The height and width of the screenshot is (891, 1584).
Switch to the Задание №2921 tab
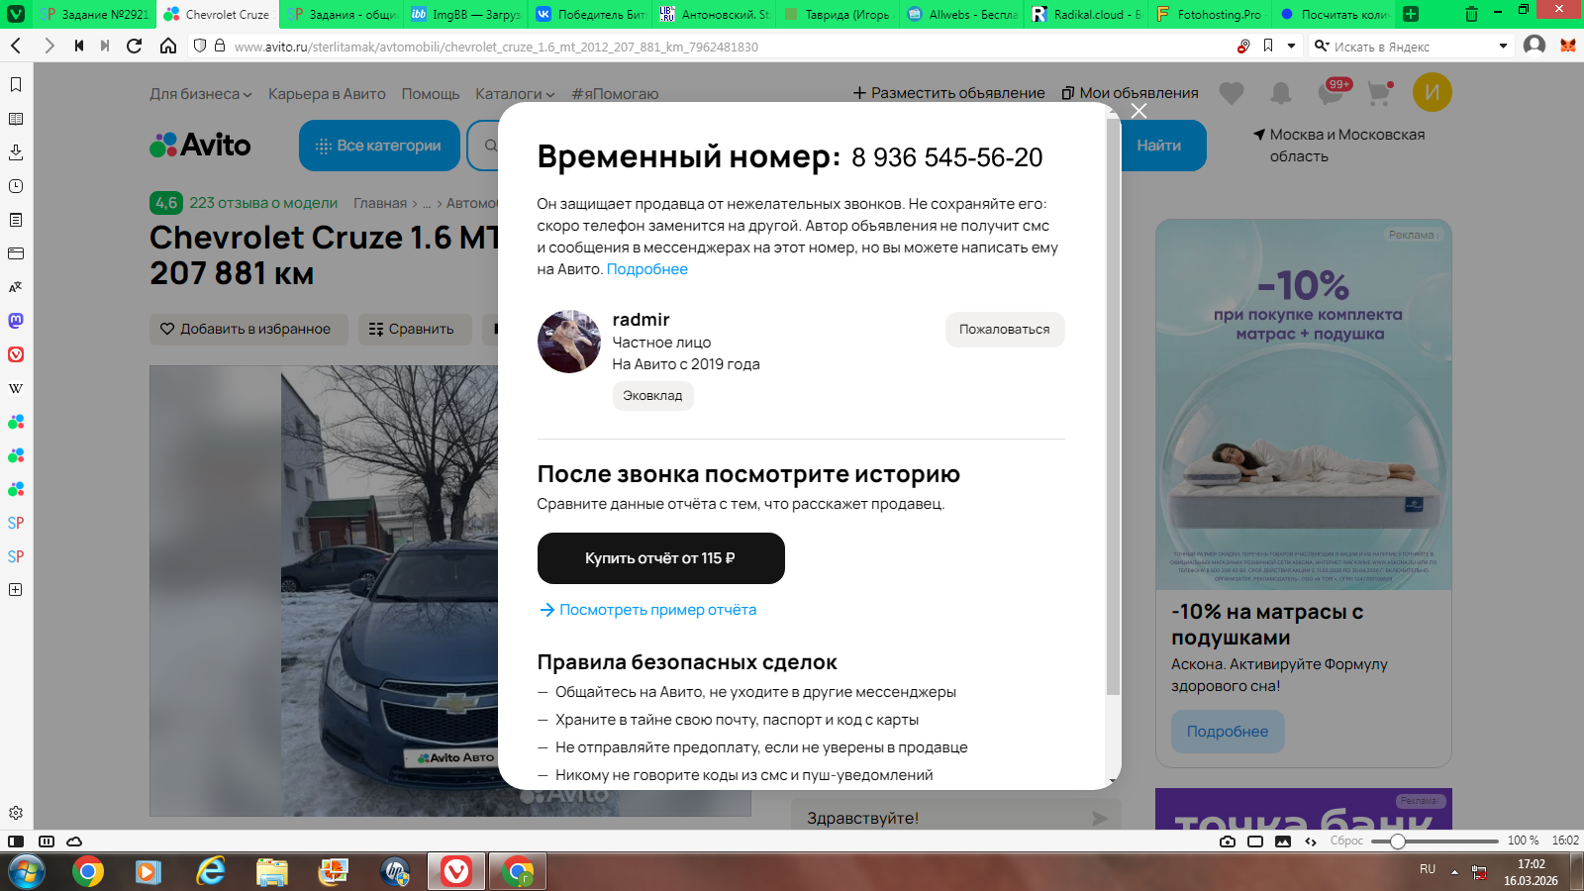click(x=97, y=14)
